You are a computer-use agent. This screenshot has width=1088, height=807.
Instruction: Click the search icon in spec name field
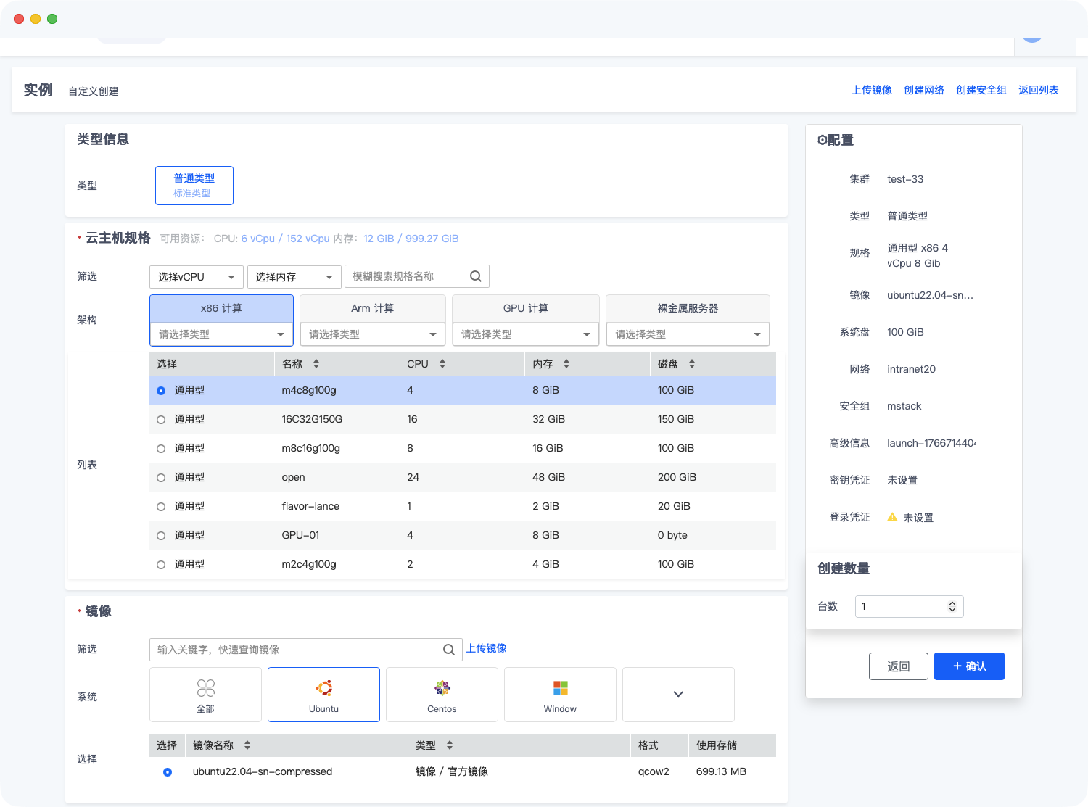click(x=476, y=276)
